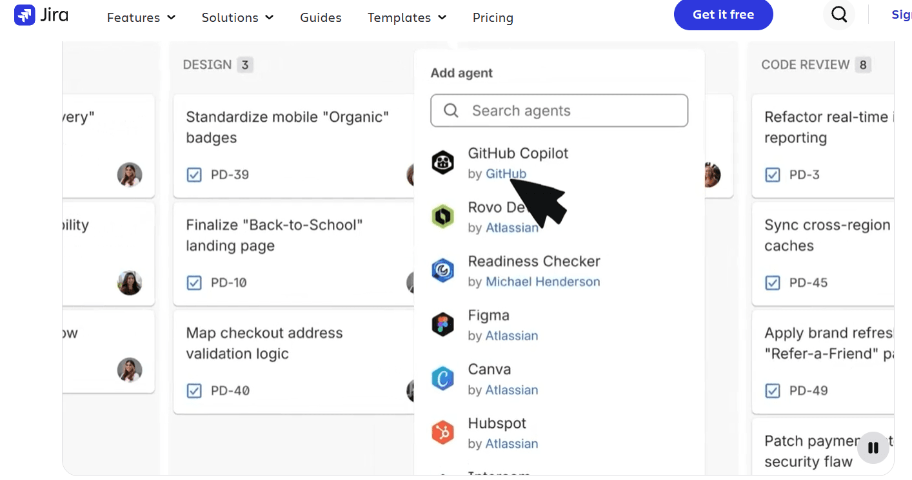This screenshot has width=912, height=480.
Task: Click the PD-10 issue key
Action: tap(229, 283)
